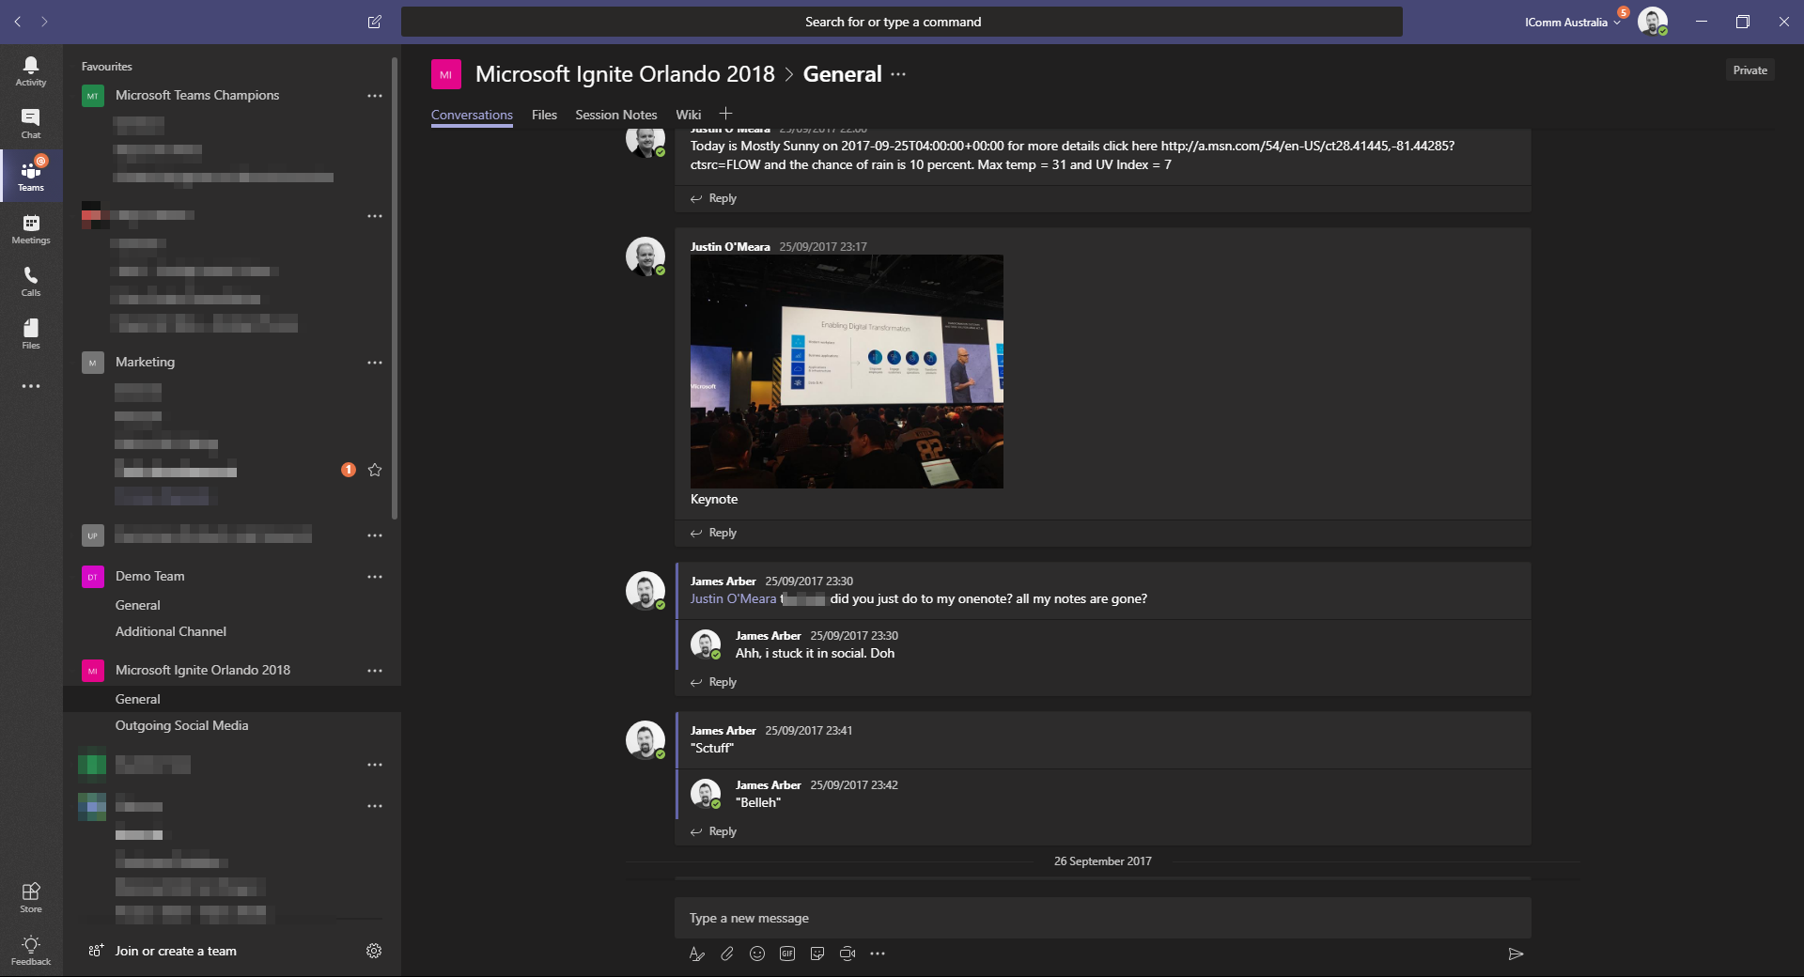Switch to the Conversations tab
Image resolution: width=1804 pixels, height=977 pixels.
472,115
